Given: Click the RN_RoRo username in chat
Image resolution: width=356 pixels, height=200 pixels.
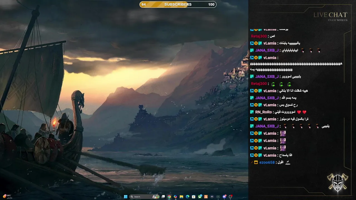Looking at the screenshot, I should pyautogui.click(x=263, y=112).
